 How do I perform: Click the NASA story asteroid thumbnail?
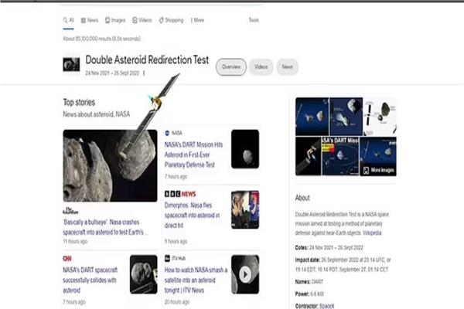245,149
